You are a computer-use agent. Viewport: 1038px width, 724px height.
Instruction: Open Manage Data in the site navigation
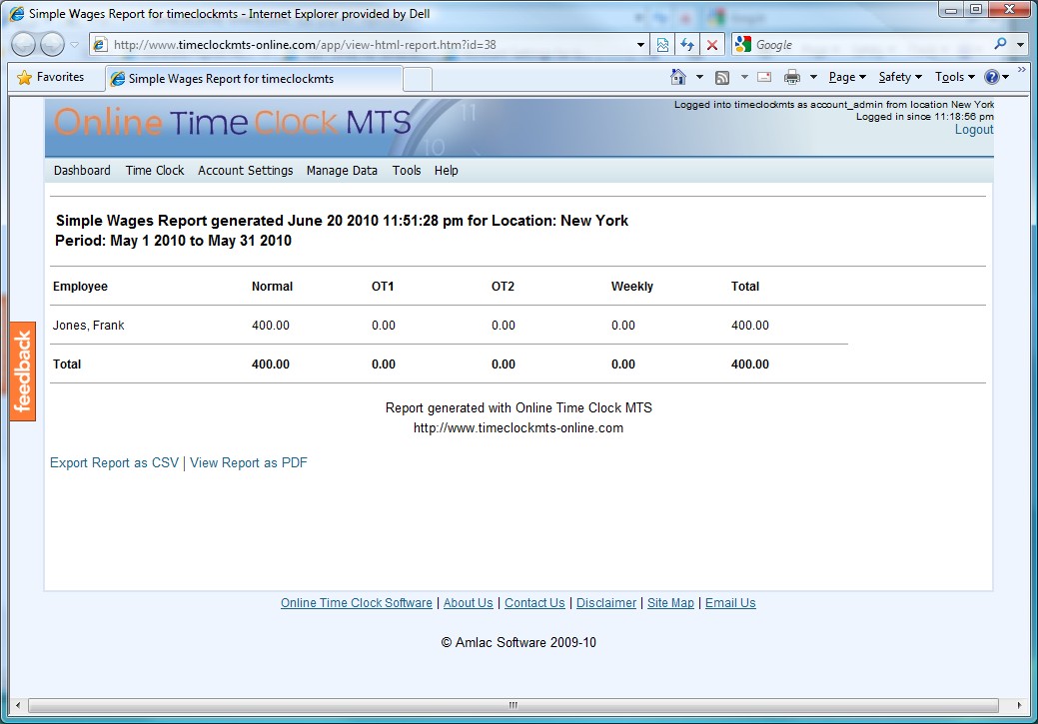(342, 171)
